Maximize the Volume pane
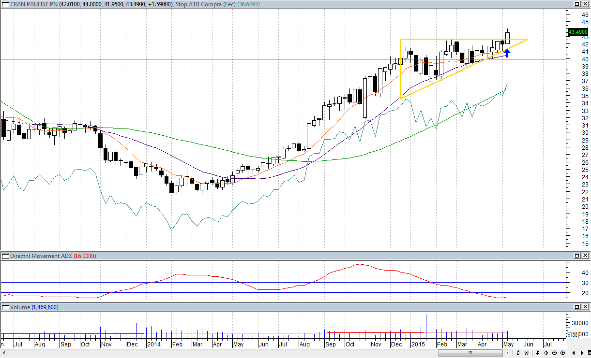 click(x=577, y=307)
